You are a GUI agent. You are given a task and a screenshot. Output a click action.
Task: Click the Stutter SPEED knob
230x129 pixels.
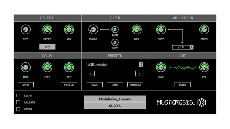47,29
